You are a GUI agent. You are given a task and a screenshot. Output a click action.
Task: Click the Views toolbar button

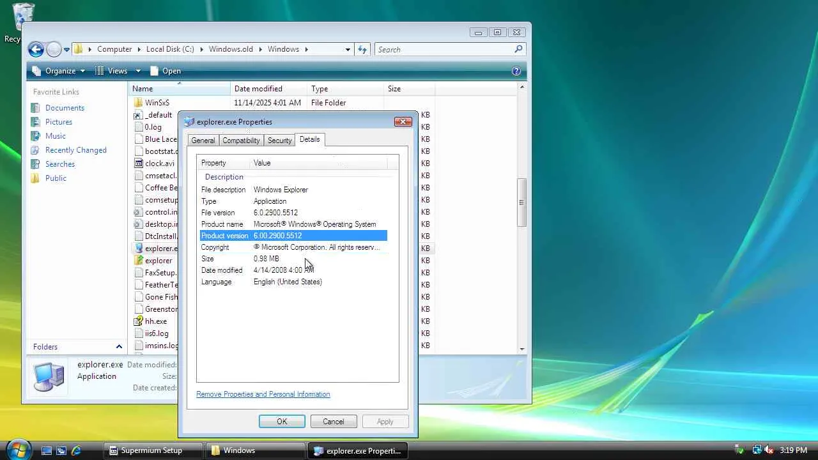coord(112,71)
